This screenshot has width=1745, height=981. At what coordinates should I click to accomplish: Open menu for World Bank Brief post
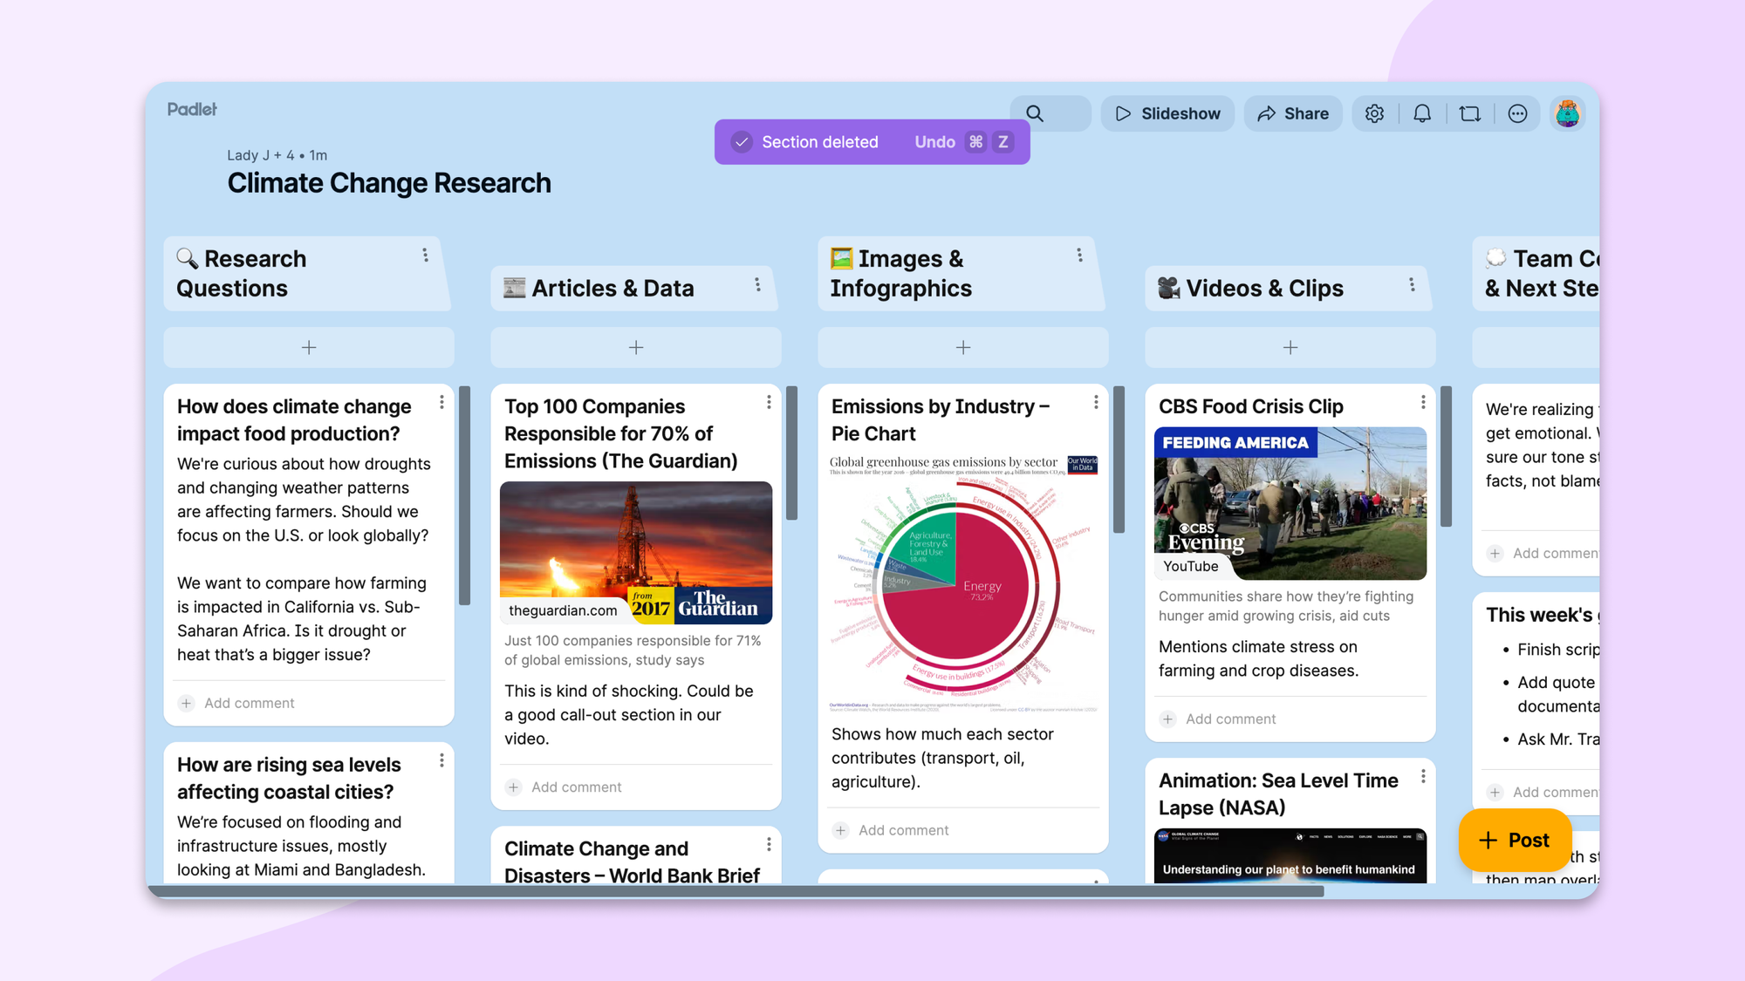(769, 844)
